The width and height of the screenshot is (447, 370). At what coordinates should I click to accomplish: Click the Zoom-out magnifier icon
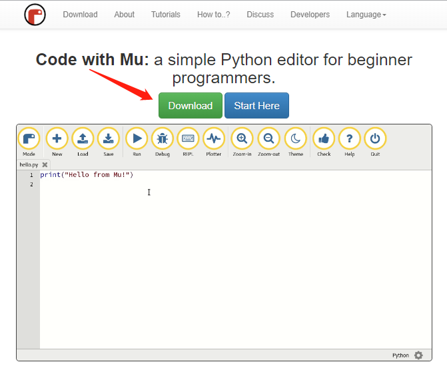268,139
